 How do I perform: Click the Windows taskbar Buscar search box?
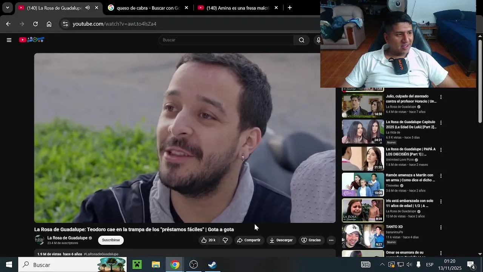73,265
